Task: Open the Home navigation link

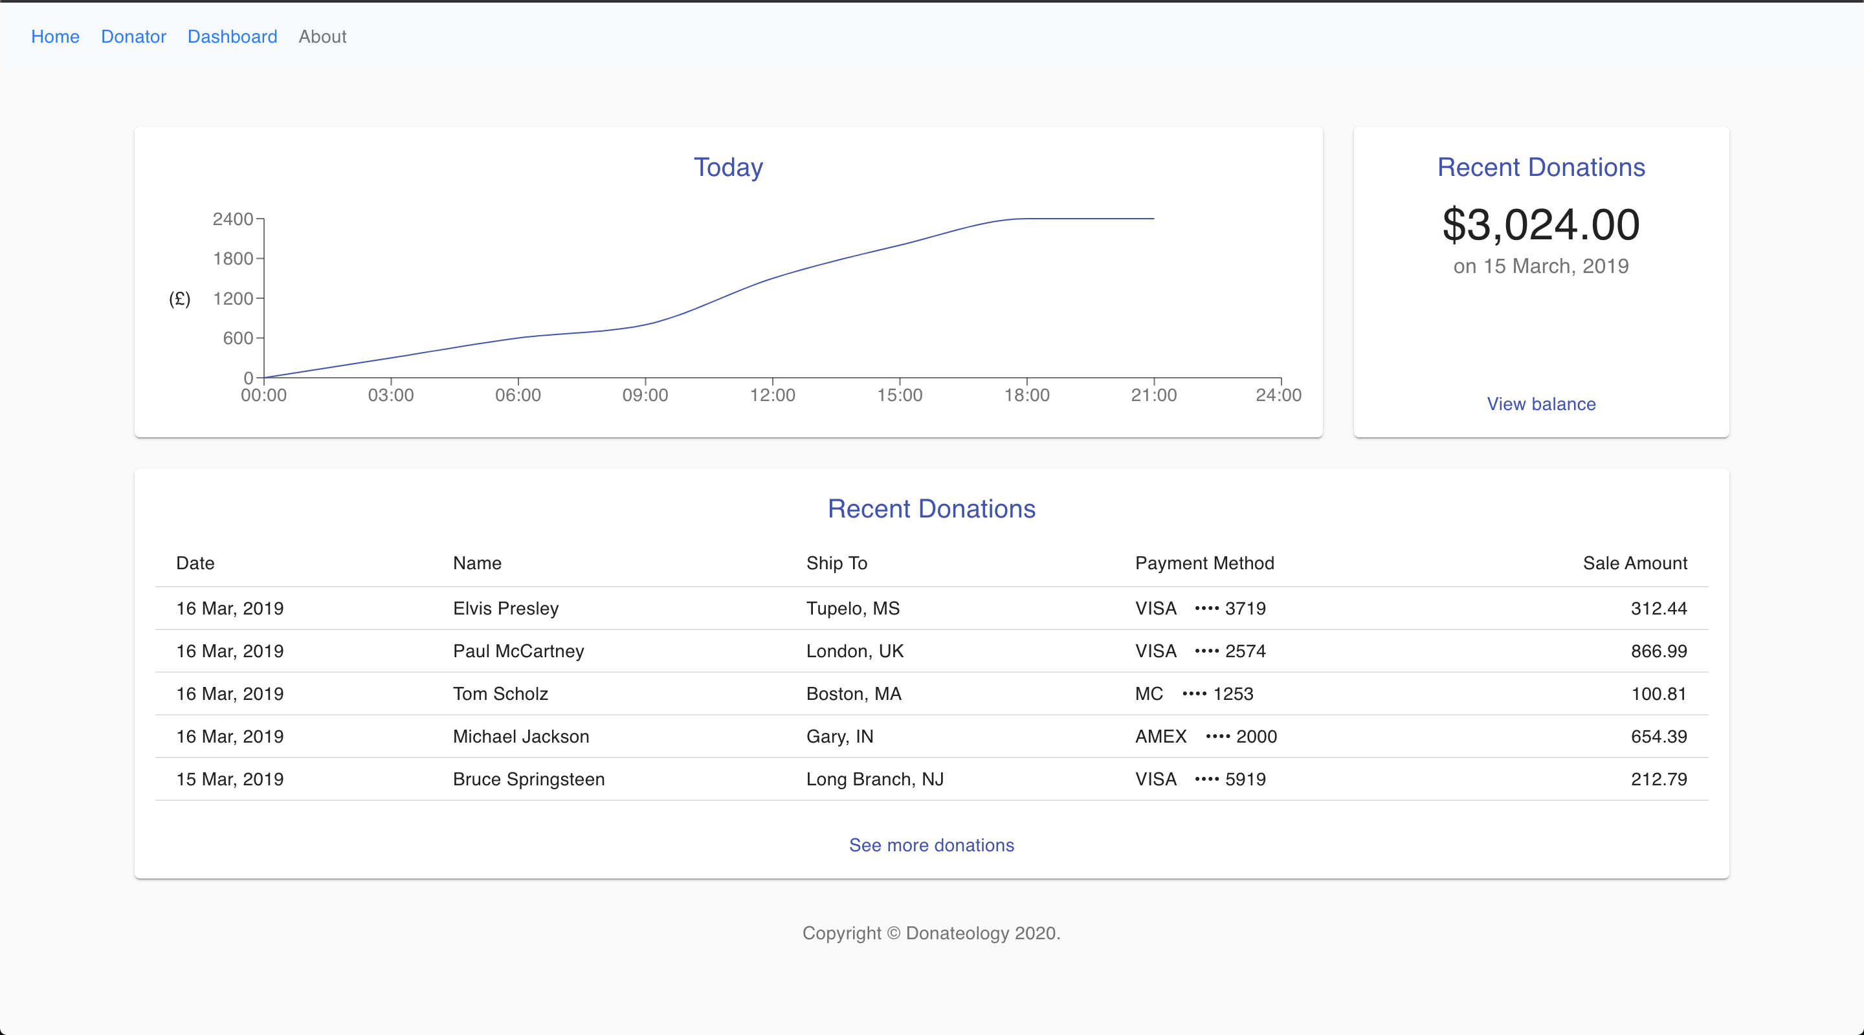Action: [55, 36]
